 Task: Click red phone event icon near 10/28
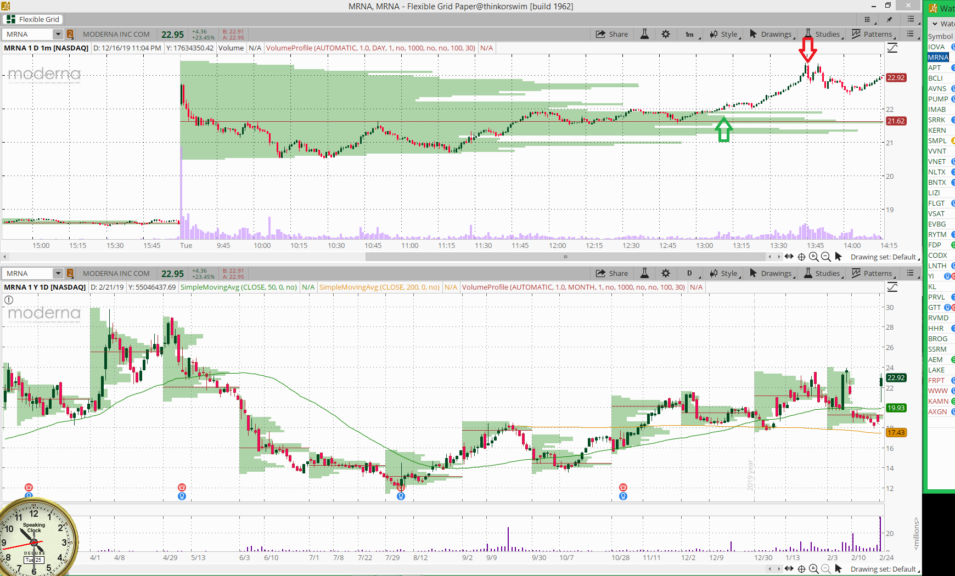623,487
